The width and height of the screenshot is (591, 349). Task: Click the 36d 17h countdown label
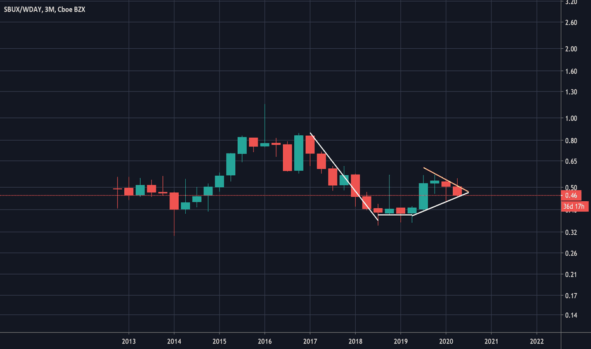[x=575, y=206]
